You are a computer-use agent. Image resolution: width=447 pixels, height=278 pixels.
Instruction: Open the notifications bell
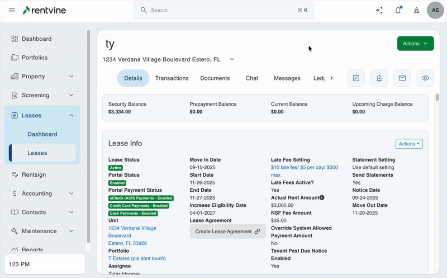tap(398, 10)
